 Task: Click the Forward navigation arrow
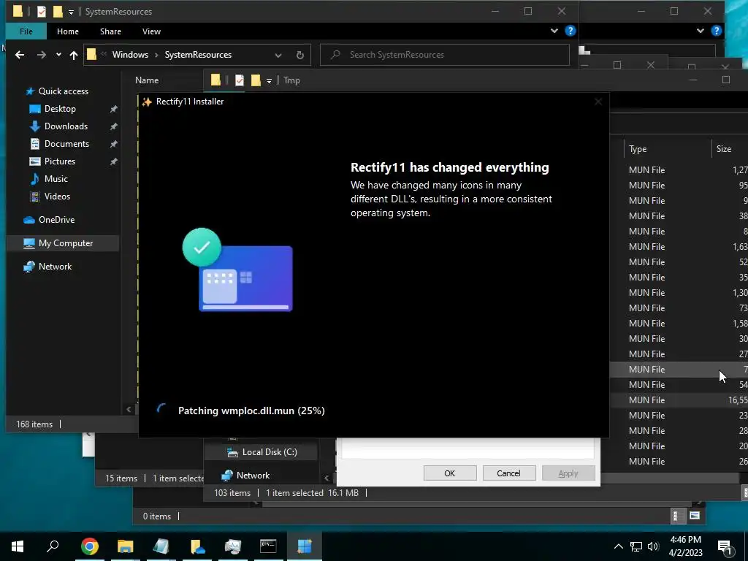[x=42, y=55]
